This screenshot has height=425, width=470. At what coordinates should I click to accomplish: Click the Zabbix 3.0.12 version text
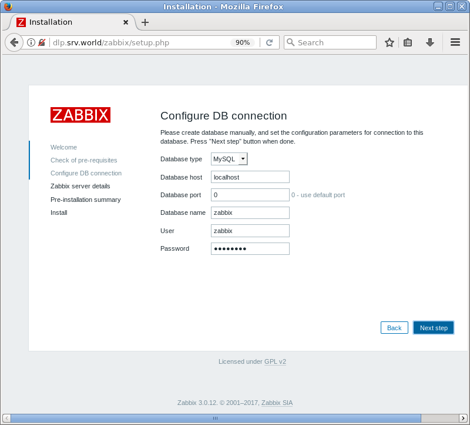click(x=197, y=403)
